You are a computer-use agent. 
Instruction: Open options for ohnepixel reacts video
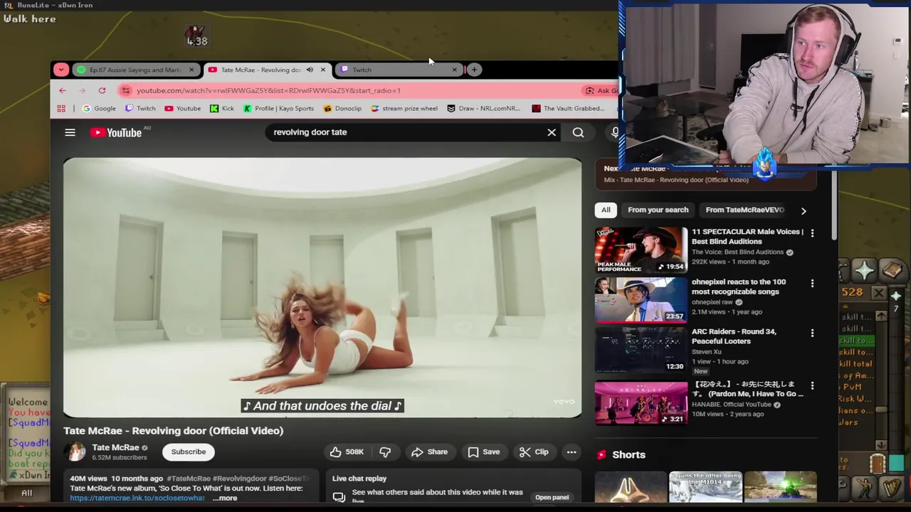point(812,283)
